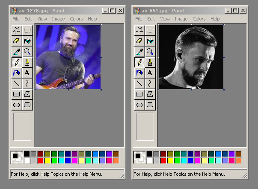258x189 pixels.
Task: Pick magenta swatch in av-1278.jpg palette
Action: coord(75,161)
